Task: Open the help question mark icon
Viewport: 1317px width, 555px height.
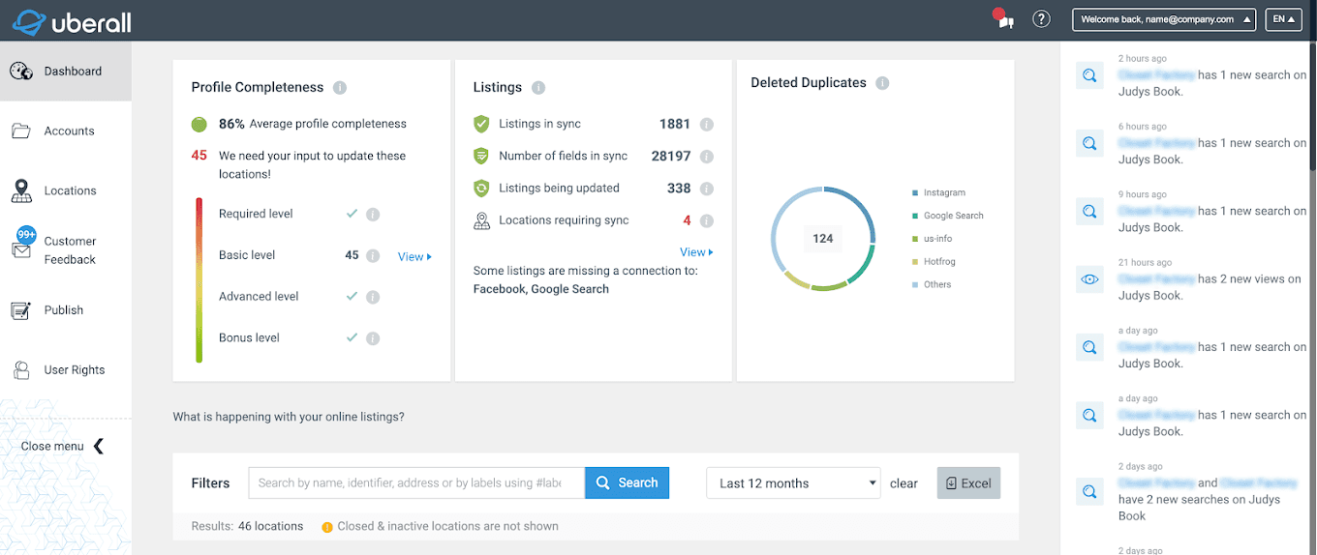Action: click(1042, 19)
